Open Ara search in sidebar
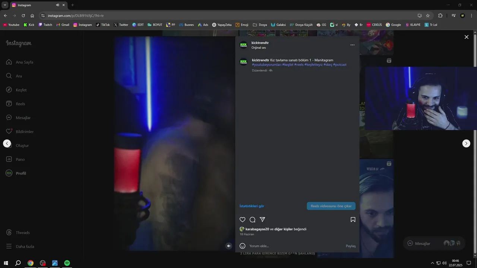The width and height of the screenshot is (477, 268). (14, 76)
